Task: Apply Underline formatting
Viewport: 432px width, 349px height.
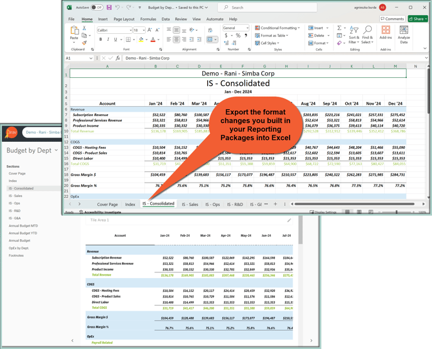Action: [x=116, y=40]
